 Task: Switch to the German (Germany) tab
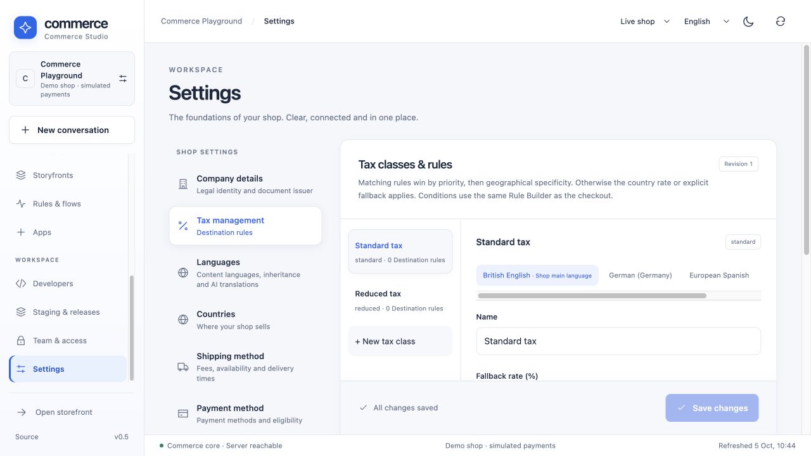click(641, 275)
